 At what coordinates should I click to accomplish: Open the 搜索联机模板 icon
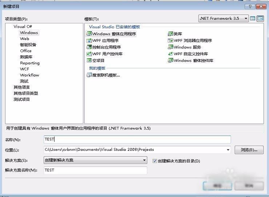(x=89, y=75)
